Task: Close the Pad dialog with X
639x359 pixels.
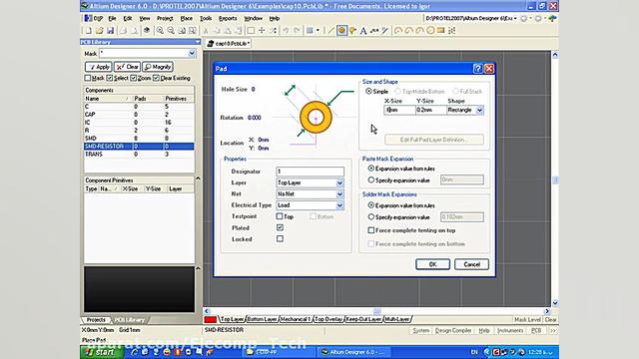Action: (489, 69)
